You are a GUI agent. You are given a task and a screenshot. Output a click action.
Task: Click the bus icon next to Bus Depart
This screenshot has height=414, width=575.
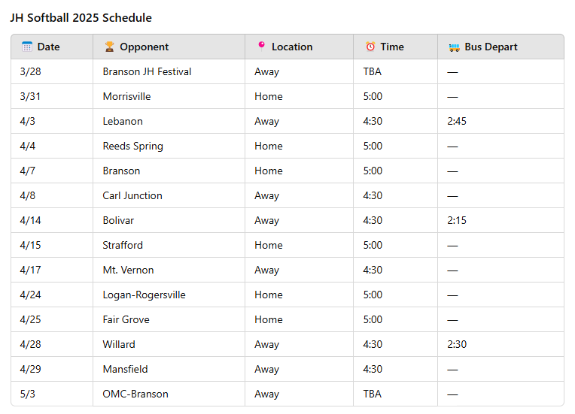454,47
